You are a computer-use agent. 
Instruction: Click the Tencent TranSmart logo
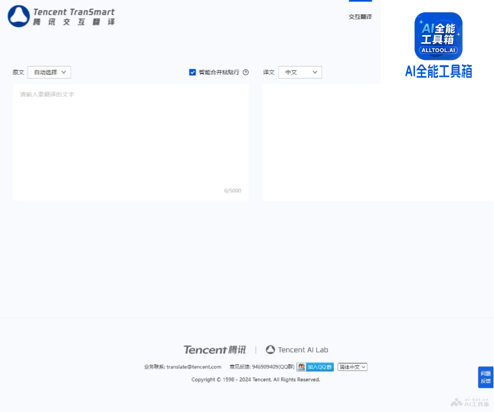[61, 16]
